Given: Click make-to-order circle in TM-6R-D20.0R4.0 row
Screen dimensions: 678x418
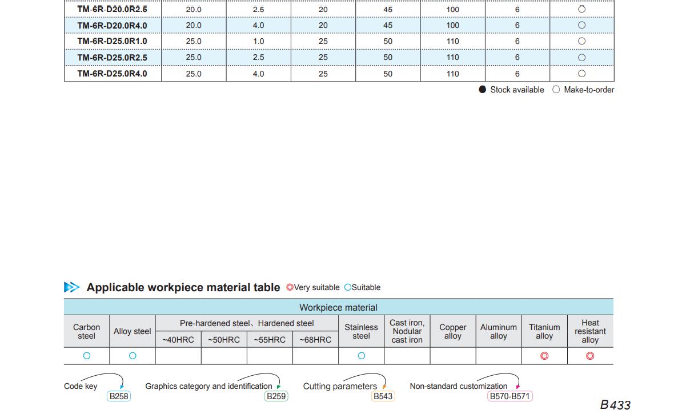Looking at the screenshot, I should click(581, 25).
